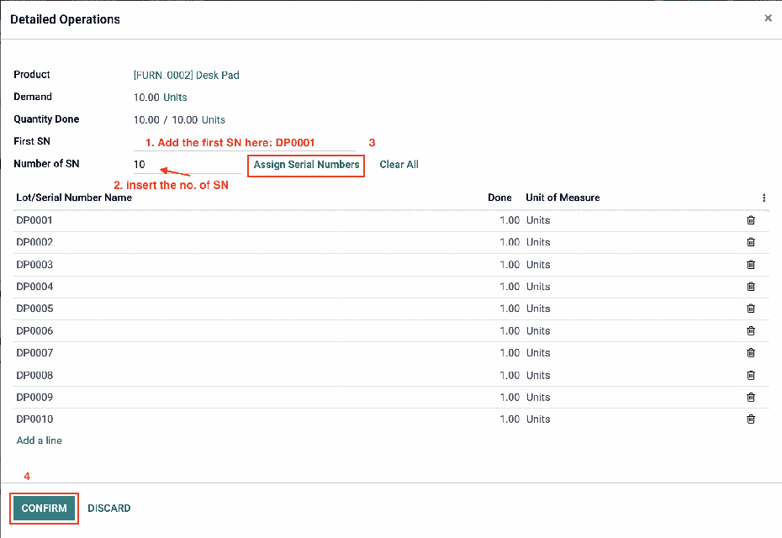The height and width of the screenshot is (538, 782).
Task: Click Clear All to remove serial numbers
Action: tap(398, 164)
